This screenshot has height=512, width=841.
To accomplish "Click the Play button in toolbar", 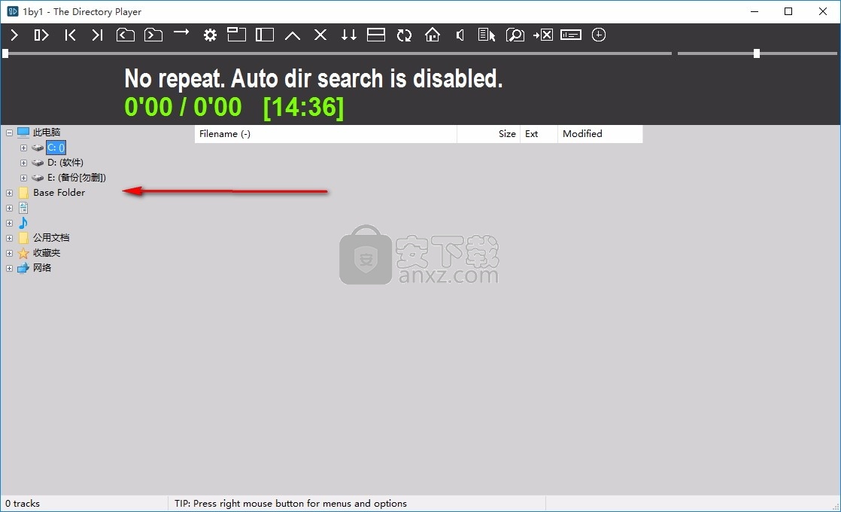I will click(x=14, y=35).
